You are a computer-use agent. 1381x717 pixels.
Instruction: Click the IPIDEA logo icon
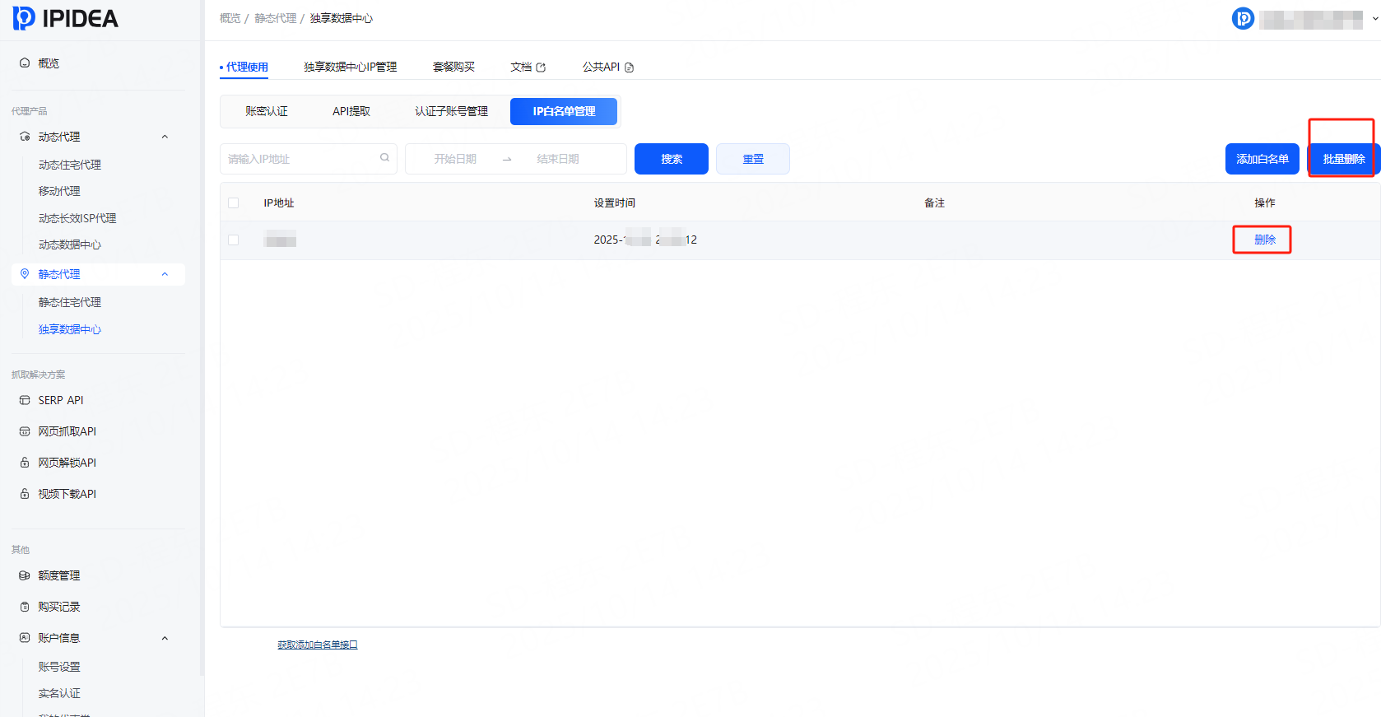[24, 18]
